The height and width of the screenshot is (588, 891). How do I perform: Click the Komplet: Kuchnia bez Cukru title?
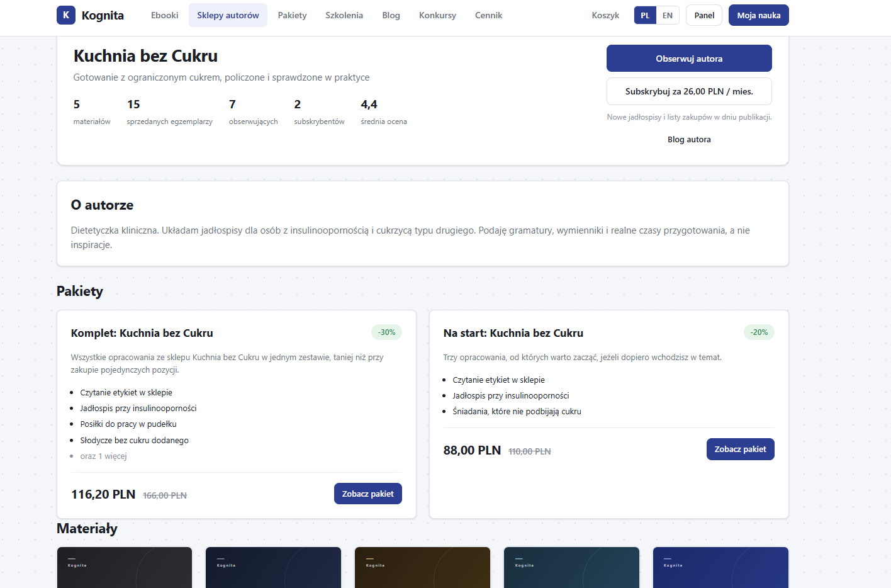pos(142,333)
